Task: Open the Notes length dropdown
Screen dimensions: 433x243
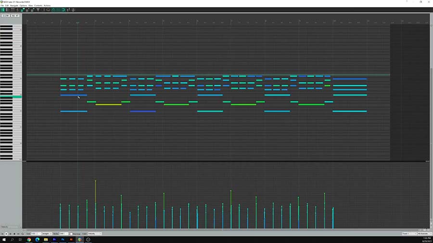Action: pyautogui.click(x=64, y=233)
